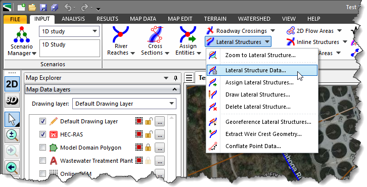The height and width of the screenshot is (187, 367).
Task: Uncheck HEC-RAS layer visibility checkbox
Action: point(42,134)
